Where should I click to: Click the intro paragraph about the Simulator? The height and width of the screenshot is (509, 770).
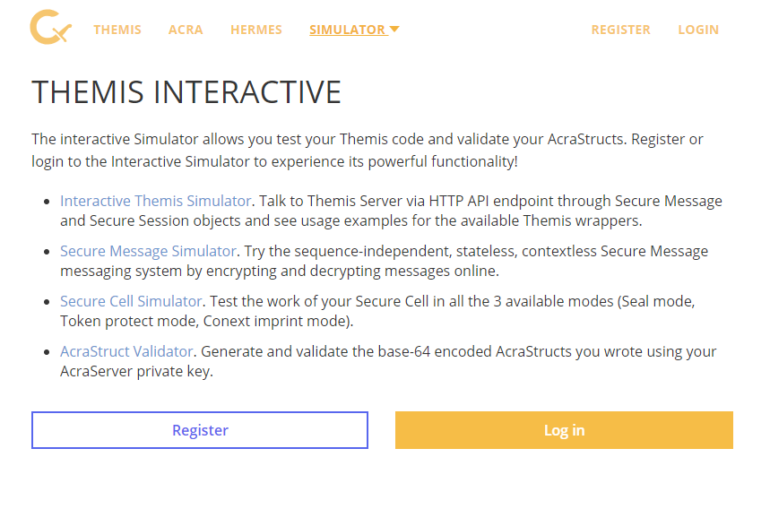point(368,151)
